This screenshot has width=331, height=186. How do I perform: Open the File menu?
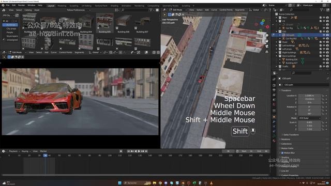8,5
